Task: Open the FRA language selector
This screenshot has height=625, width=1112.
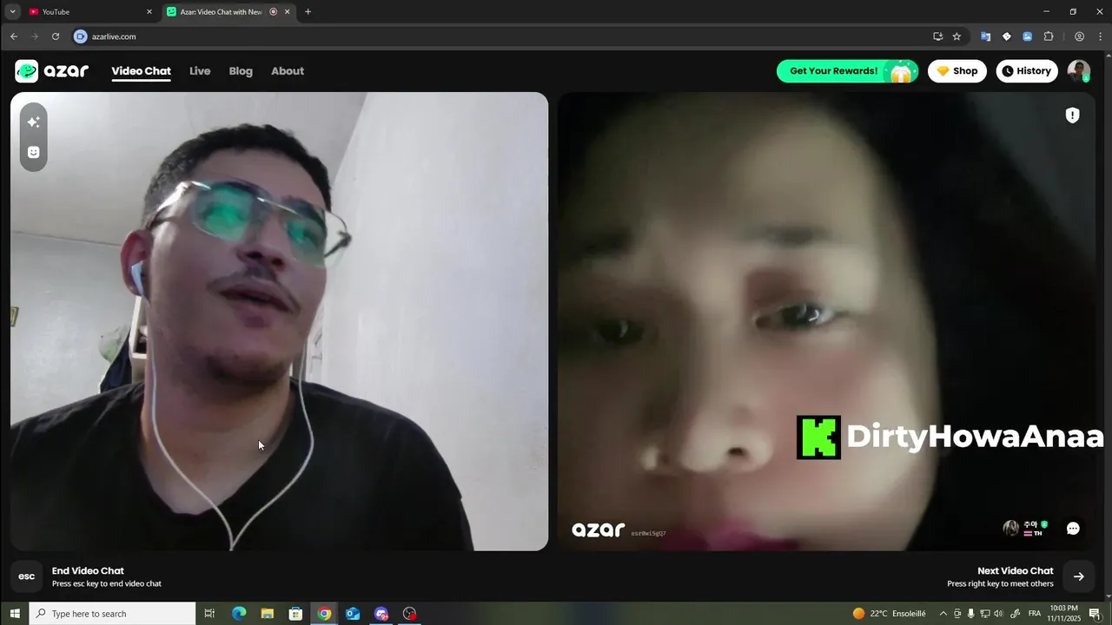Action: point(1035,614)
